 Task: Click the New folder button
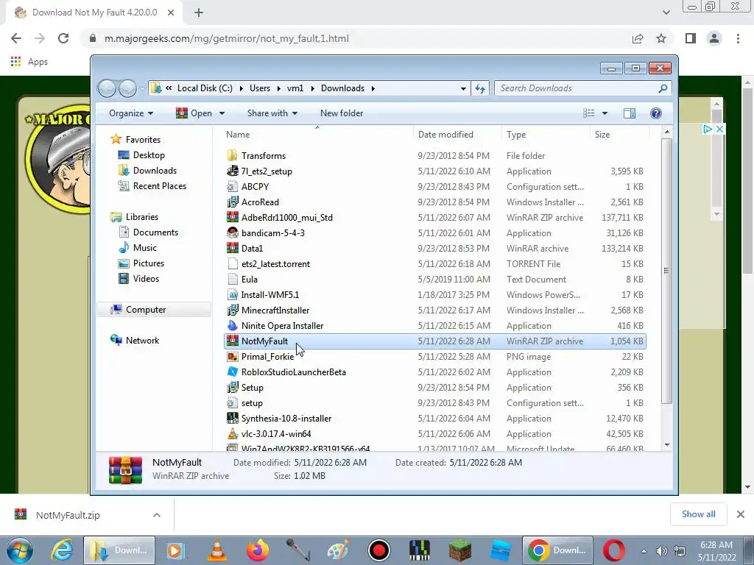(342, 113)
